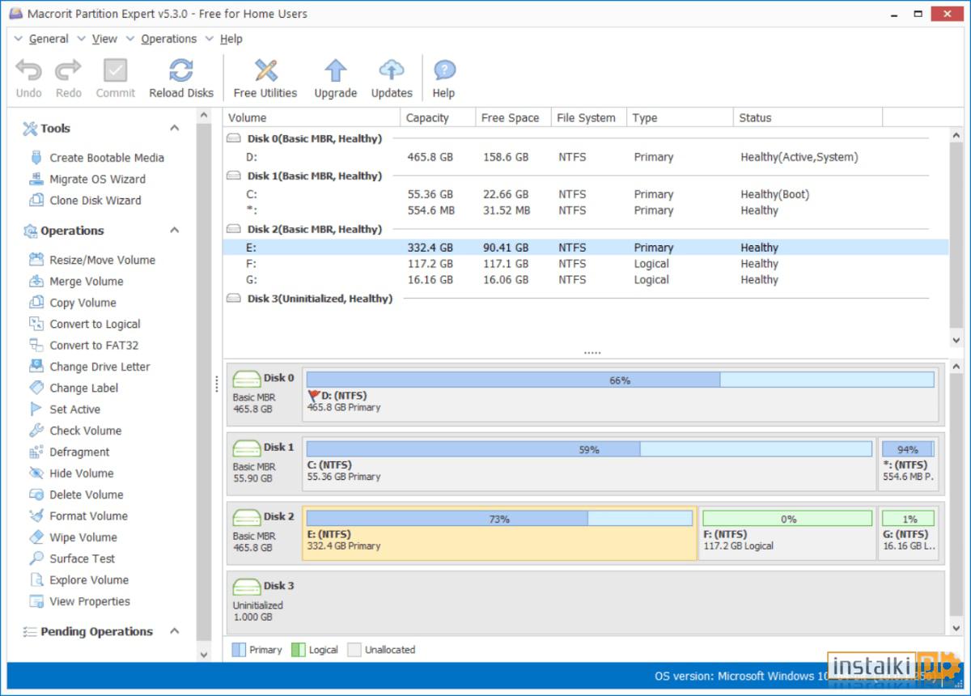Click Convert to FAT32
This screenshot has width=971, height=696.
91,345
